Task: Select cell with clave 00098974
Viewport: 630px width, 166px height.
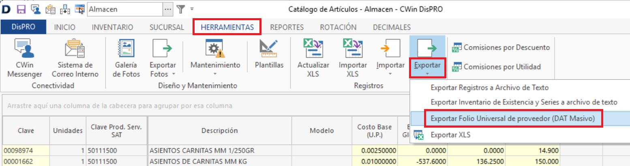Action: click(26, 151)
